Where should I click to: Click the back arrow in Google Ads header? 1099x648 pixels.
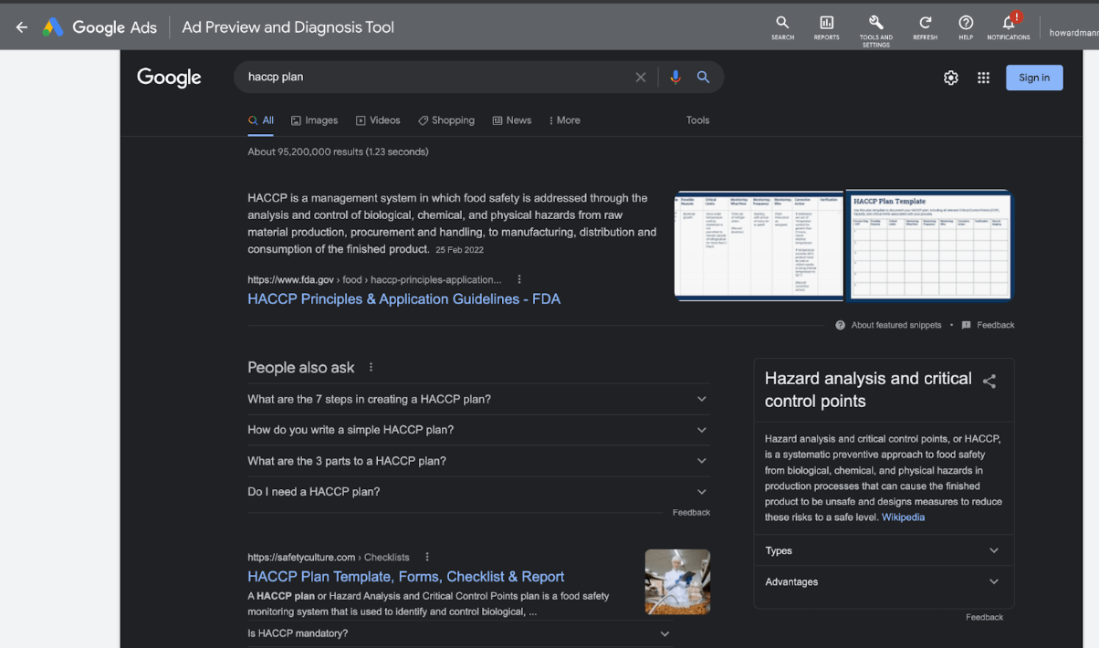pos(22,27)
